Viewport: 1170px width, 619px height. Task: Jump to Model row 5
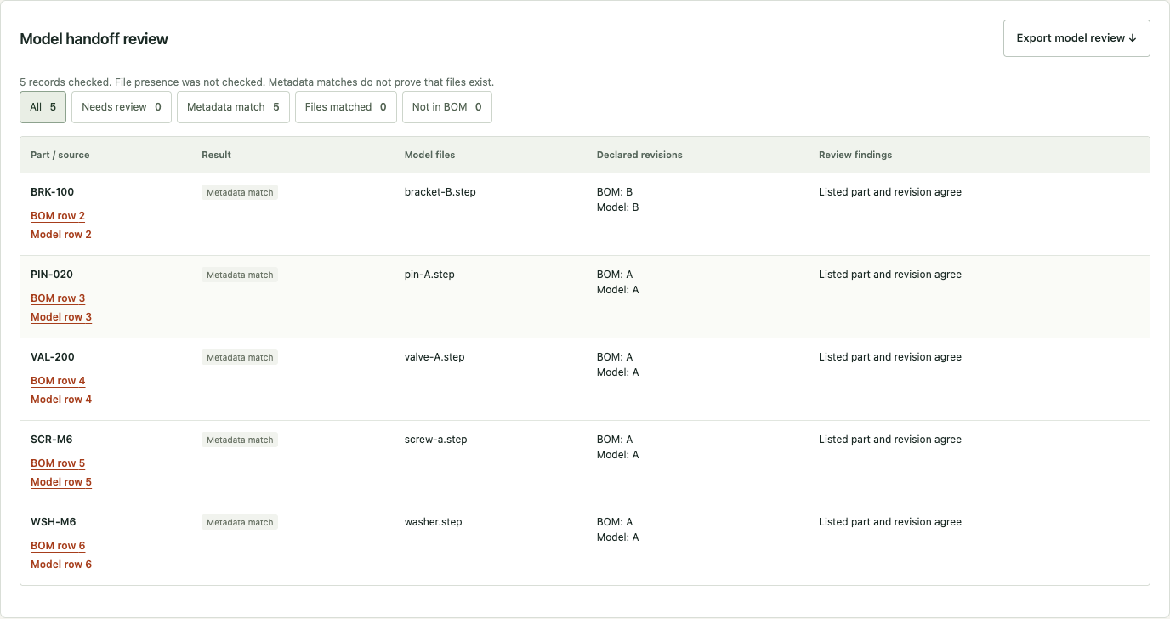coord(61,482)
